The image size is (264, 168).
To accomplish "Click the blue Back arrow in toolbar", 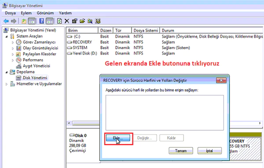I will (x=6, y=21).
